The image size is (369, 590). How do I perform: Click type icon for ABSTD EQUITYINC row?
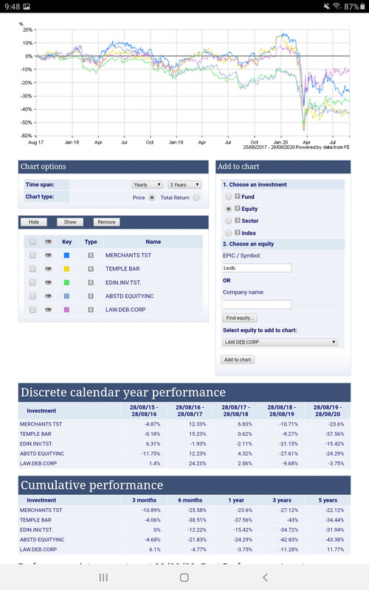[91, 296]
